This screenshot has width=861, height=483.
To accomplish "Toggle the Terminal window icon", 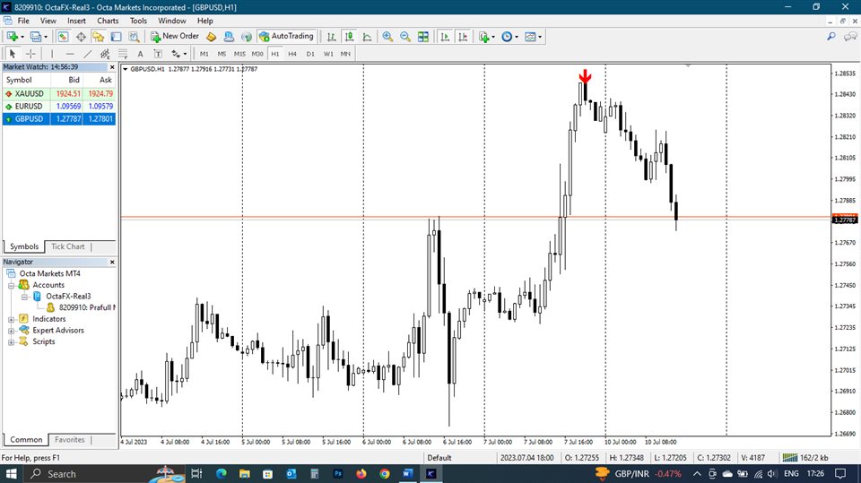I will coord(116,37).
